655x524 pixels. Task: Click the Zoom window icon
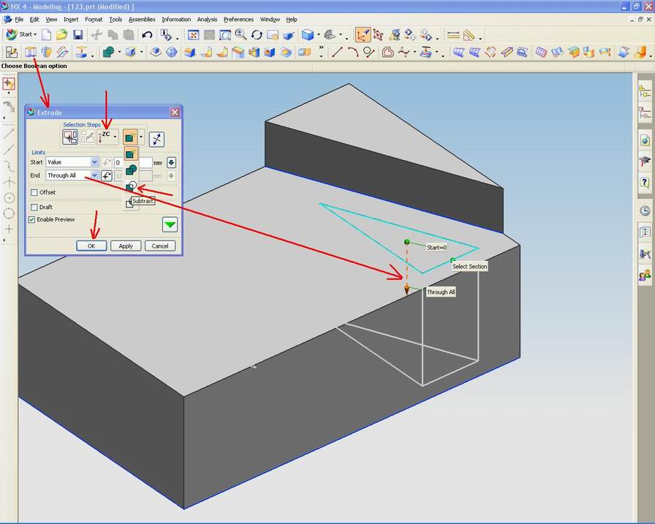pyautogui.click(x=224, y=34)
